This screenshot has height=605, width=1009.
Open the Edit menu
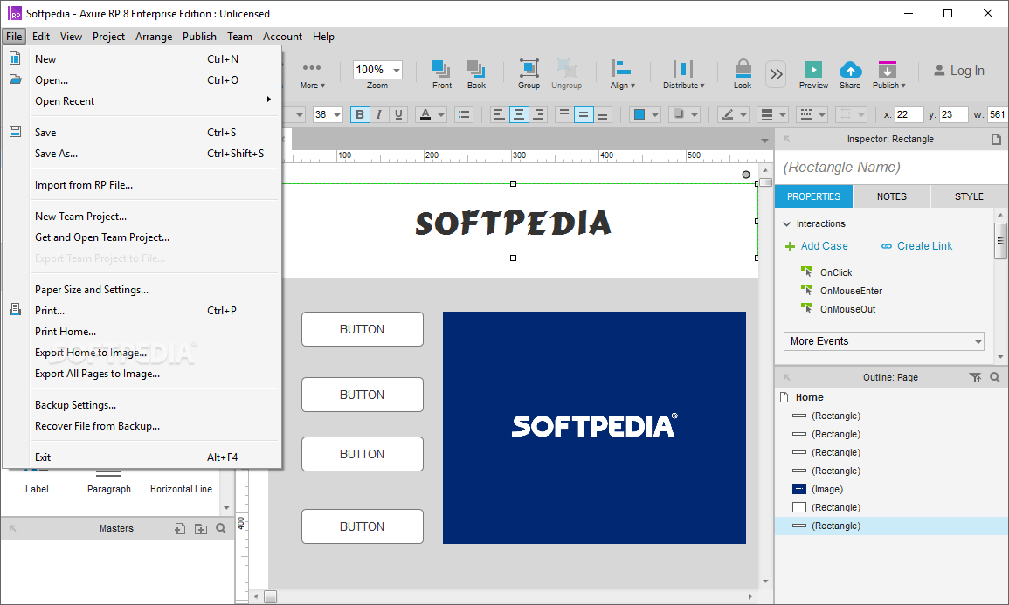[40, 37]
